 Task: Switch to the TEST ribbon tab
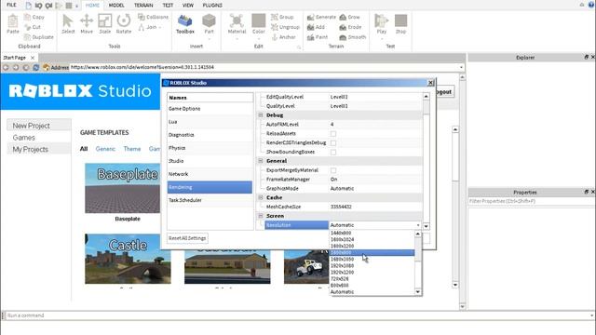(168, 6)
